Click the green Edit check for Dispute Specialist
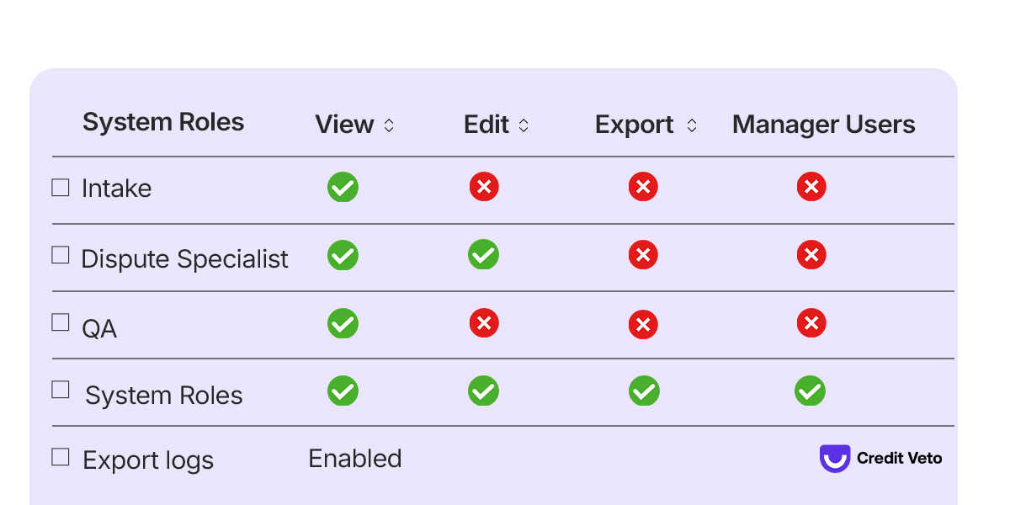The image size is (1010, 505). coord(484,255)
